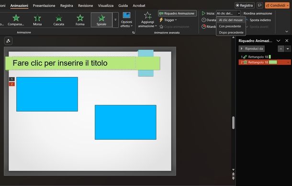
Task: Open Aggiungi animazione menu
Action: (x=147, y=20)
